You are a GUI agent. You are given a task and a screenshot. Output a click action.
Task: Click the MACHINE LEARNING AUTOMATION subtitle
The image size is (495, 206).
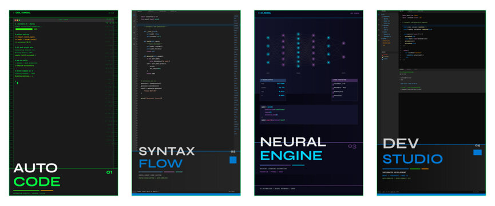[273, 169]
